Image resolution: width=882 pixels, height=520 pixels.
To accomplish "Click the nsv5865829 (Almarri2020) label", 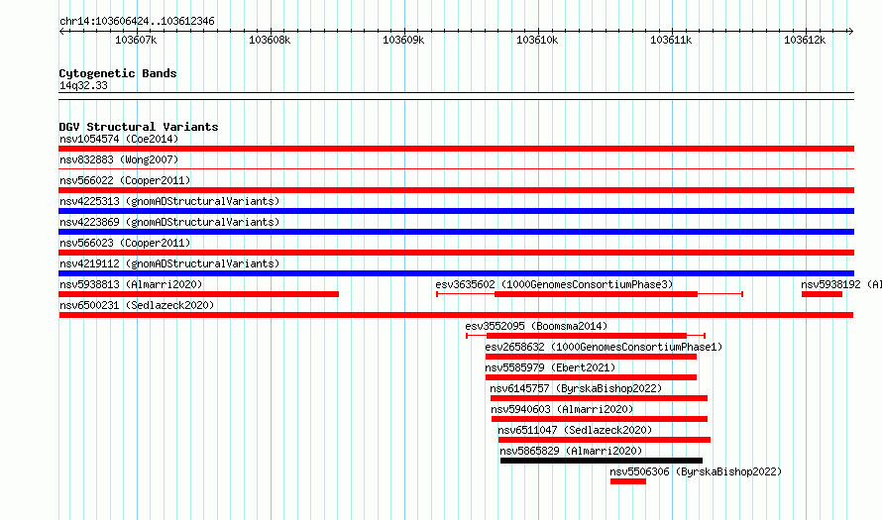I will click(x=571, y=451).
